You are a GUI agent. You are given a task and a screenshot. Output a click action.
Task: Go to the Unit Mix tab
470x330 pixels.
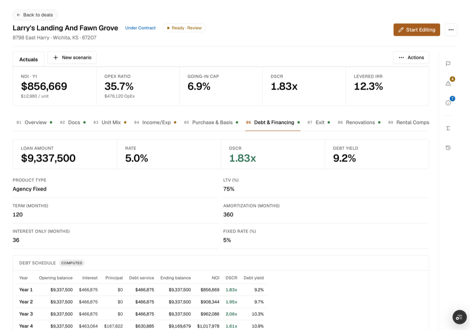[110, 123]
